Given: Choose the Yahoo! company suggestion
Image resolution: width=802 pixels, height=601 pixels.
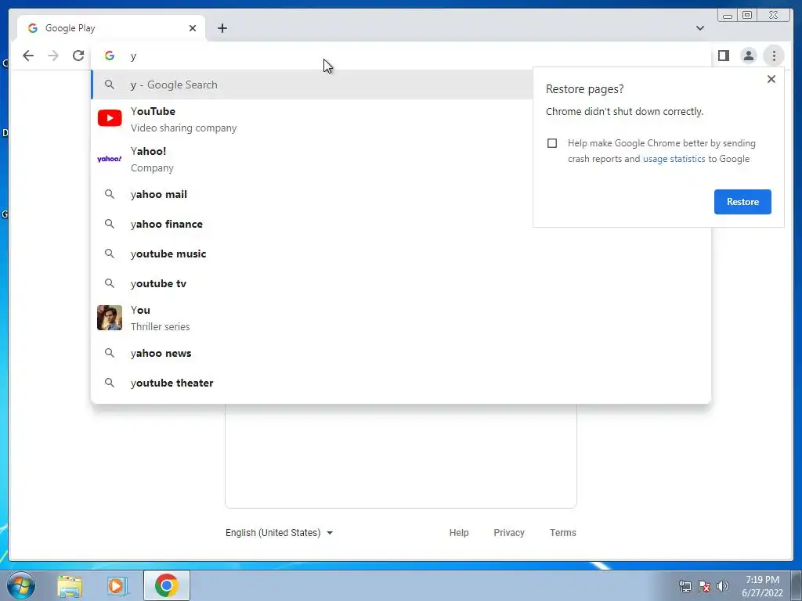Looking at the screenshot, I should tap(312, 159).
